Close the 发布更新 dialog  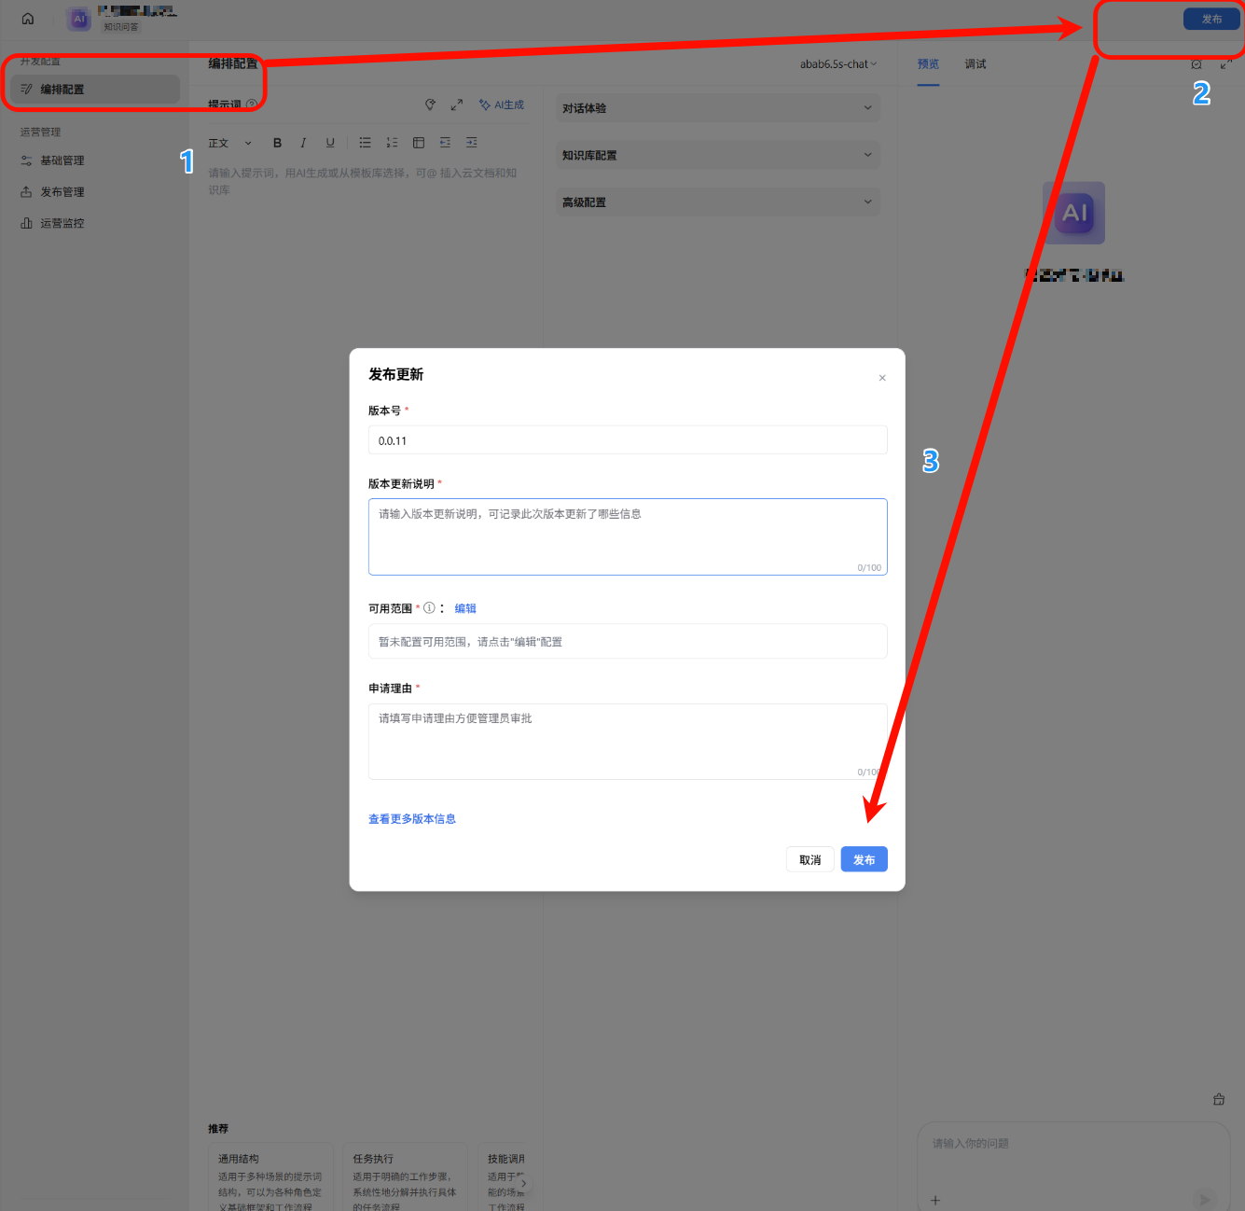882,378
